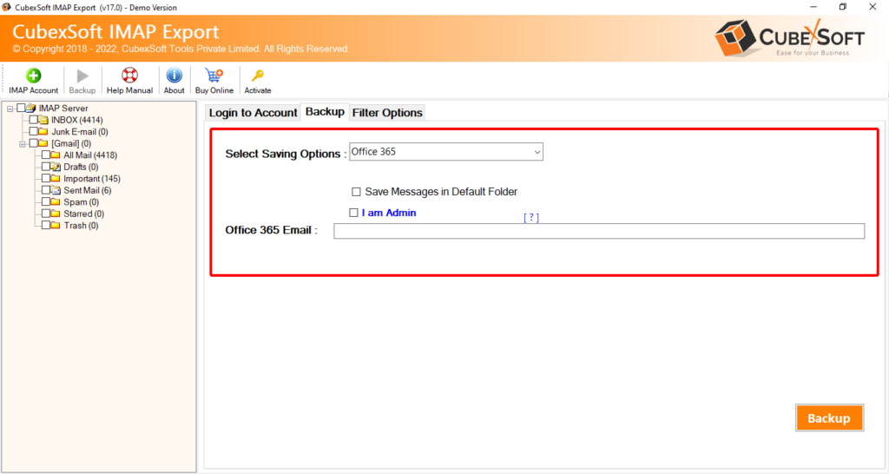Check the [Gmail] folder checkbox
The height and width of the screenshot is (474, 889).
pos(34,143)
